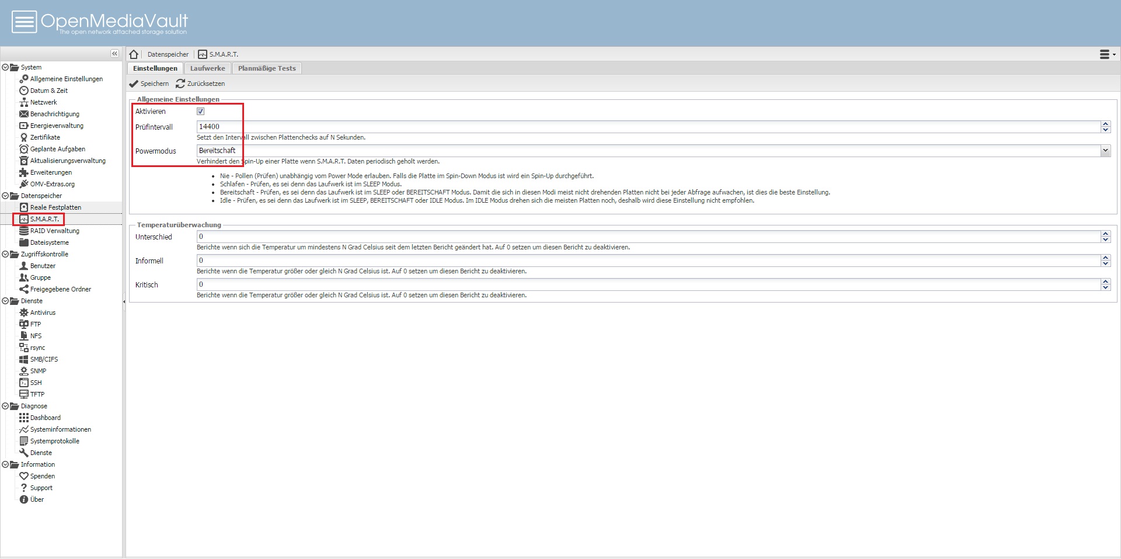
Task: Open Systemprotokolle log icon
Action: (24, 441)
